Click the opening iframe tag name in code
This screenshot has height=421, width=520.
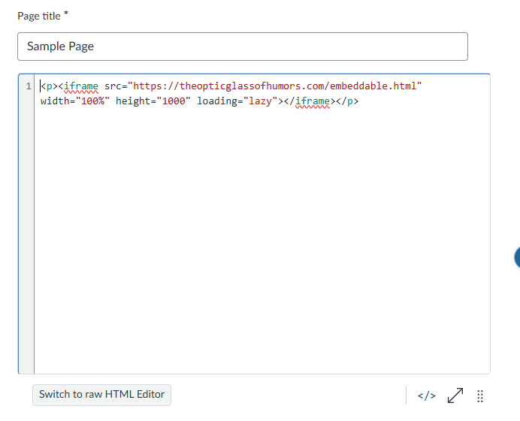(x=81, y=86)
